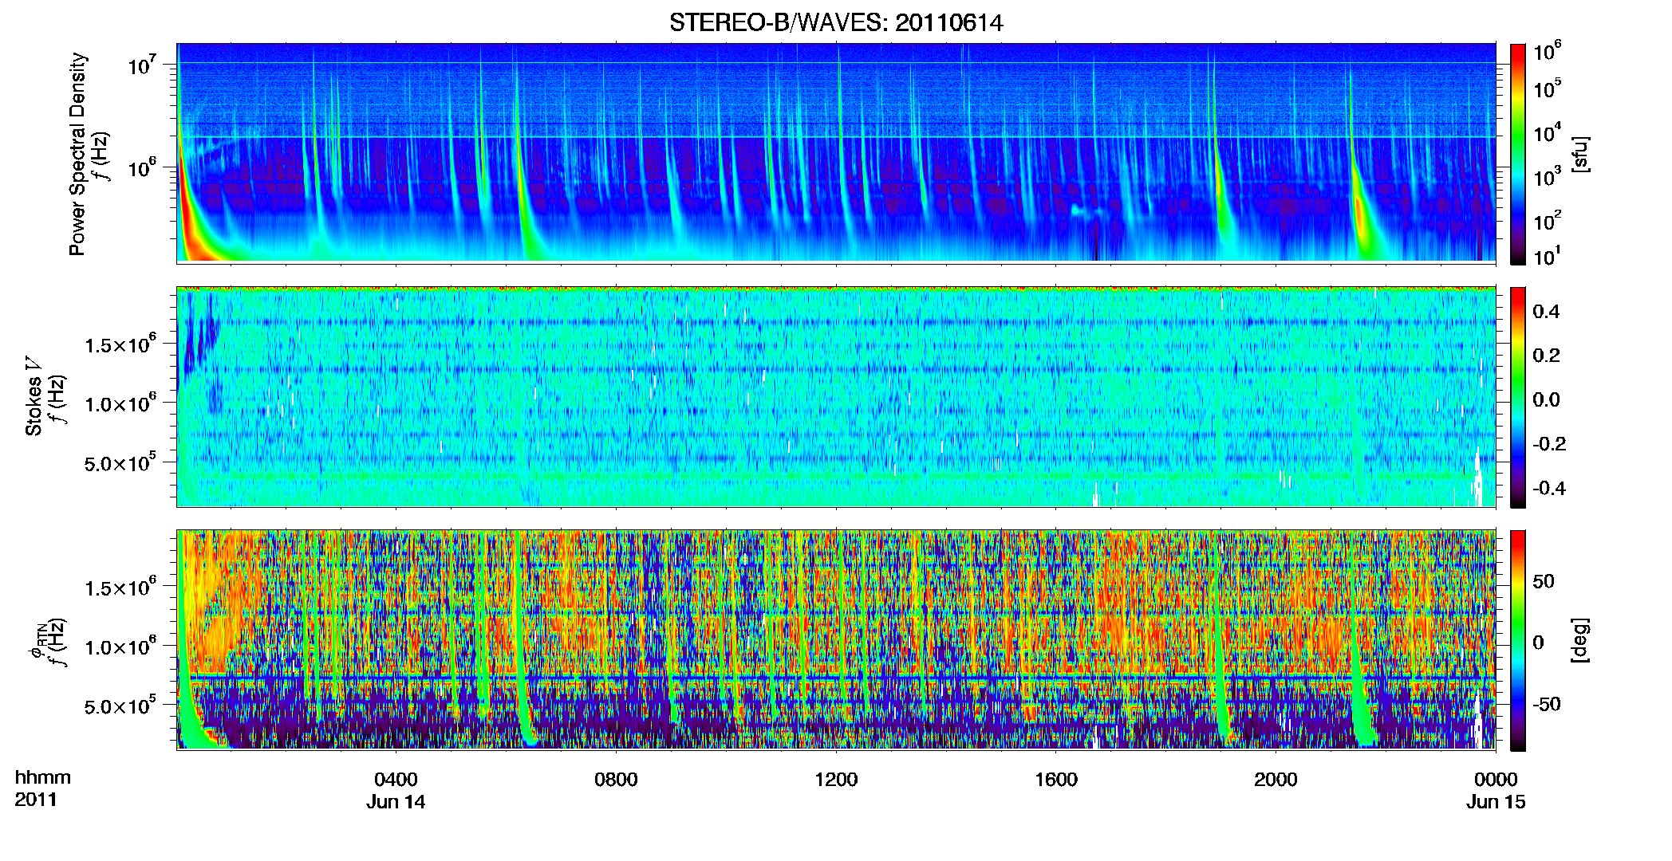
Task: Click the 0.2 label on Stokes color bar
Action: point(1546,356)
